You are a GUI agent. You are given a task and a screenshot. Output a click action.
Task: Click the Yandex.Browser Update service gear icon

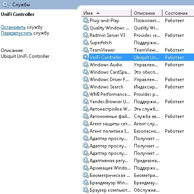[85, 102]
